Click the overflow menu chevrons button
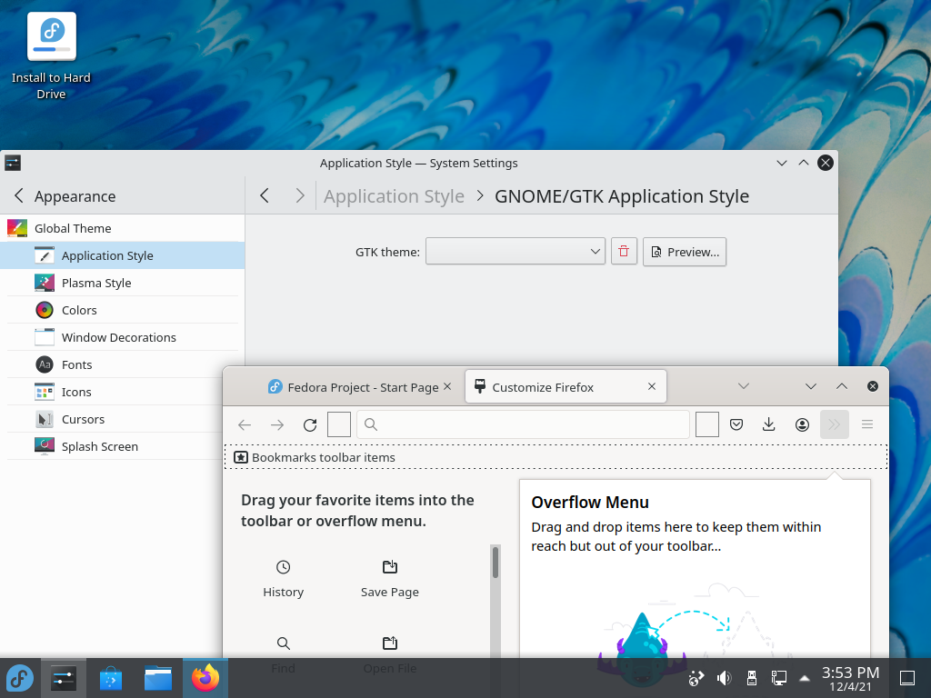The width and height of the screenshot is (931, 698). pos(835,424)
